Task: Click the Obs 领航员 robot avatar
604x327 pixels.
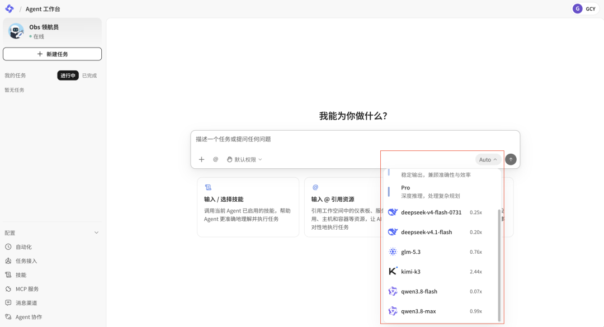Action: [16, 31]
